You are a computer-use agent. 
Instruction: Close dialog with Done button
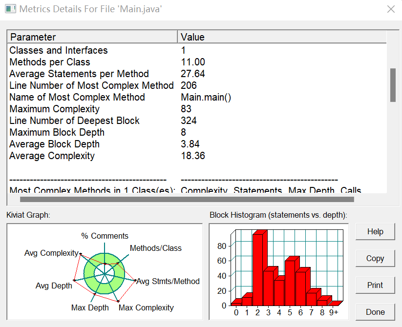(x=375, y=312)
